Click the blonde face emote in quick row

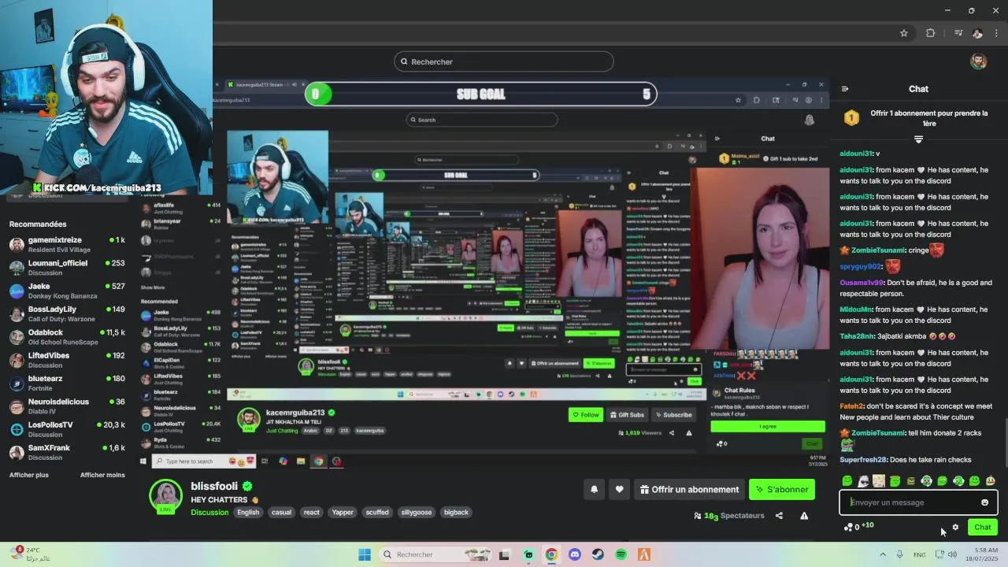click(879, 481)
